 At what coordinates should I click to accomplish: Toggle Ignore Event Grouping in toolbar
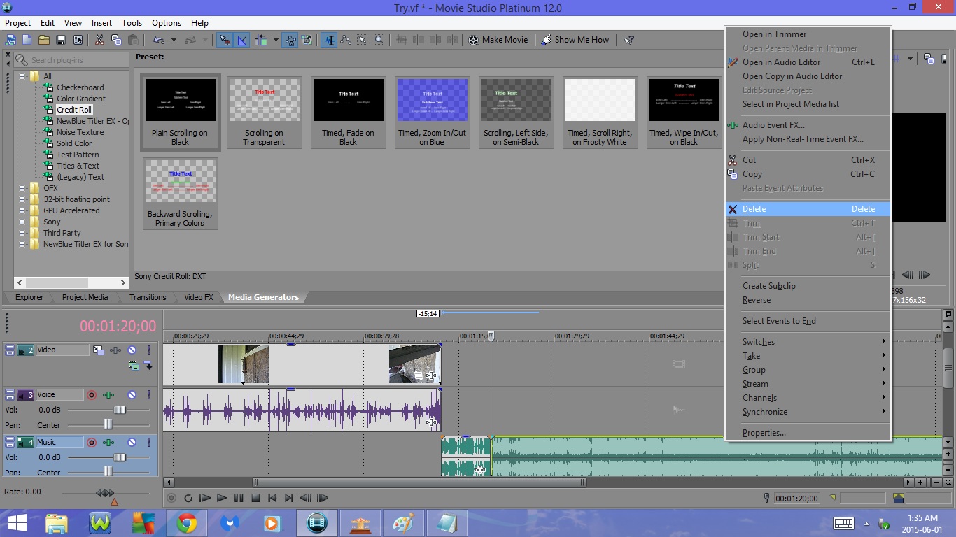307,40
